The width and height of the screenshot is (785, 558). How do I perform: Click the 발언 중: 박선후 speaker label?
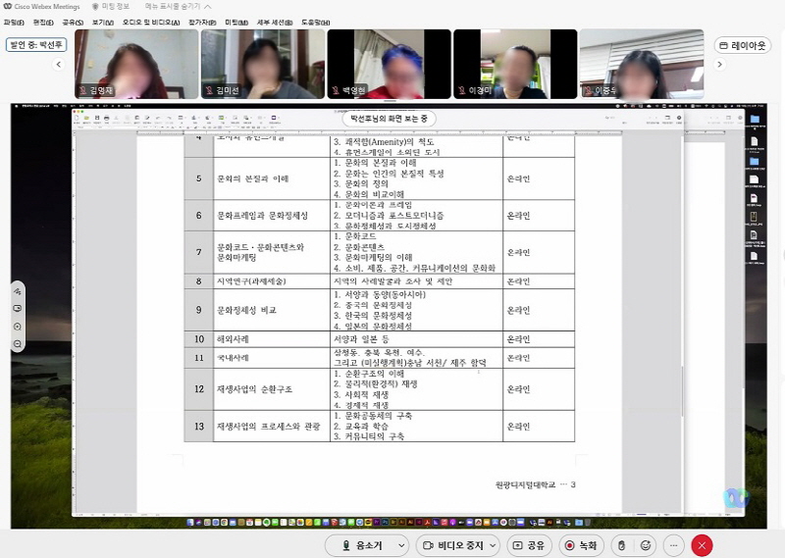[36, 44]
